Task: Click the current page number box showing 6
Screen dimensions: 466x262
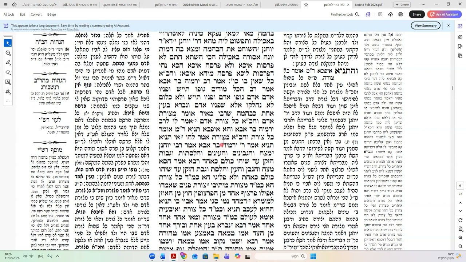Action: coord(460,186)
